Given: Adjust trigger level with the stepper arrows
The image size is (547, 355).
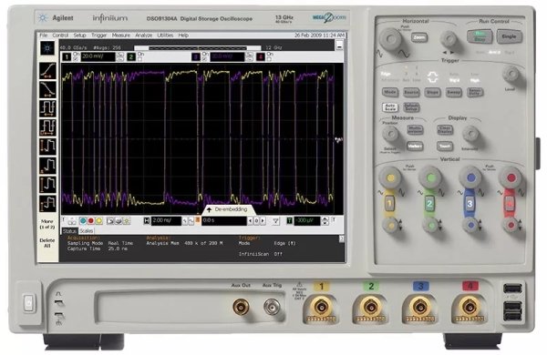Looking at the screenshot, I should point(325,221).
